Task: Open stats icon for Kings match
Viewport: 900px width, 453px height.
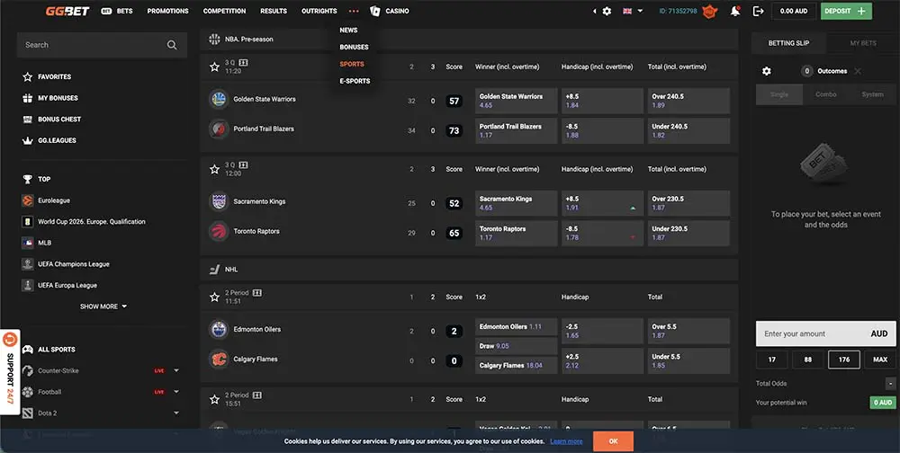Action: click(x=243, y=164)
